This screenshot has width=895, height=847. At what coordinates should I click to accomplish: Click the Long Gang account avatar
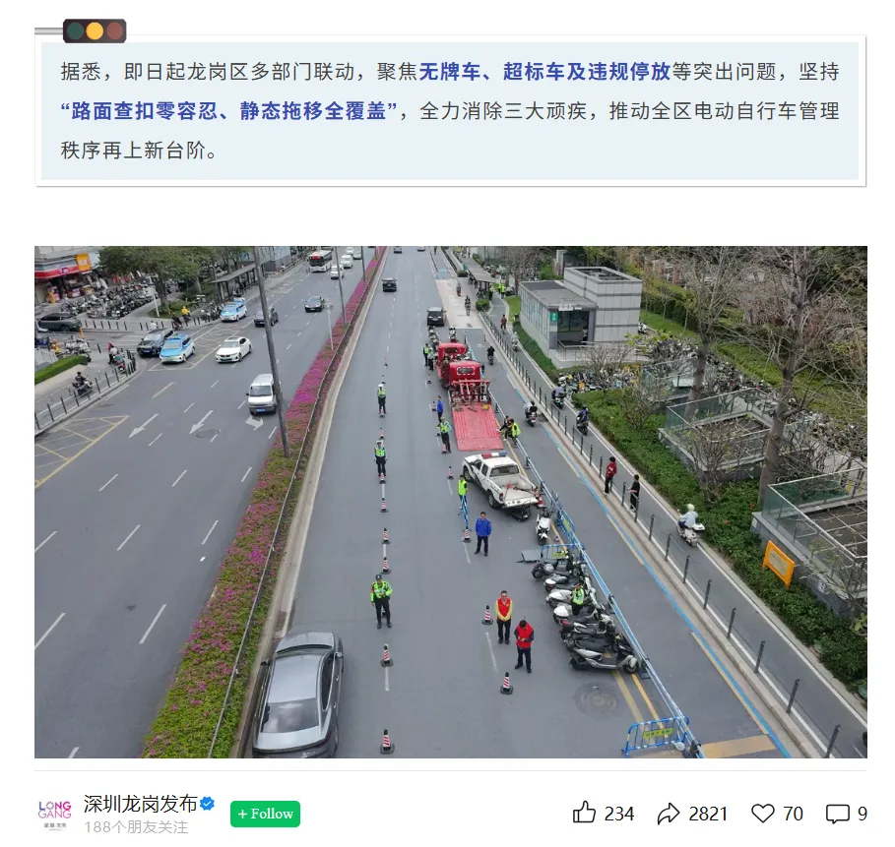pos(55,814)
